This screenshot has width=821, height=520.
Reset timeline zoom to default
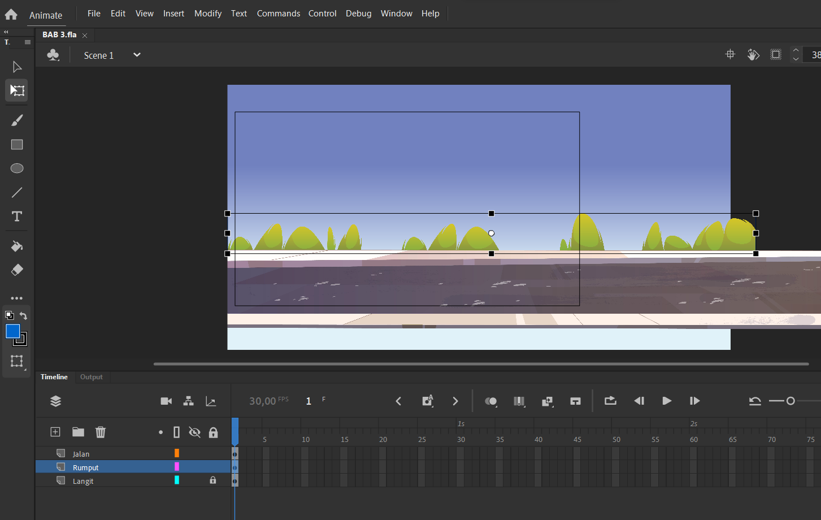point(755,401)
